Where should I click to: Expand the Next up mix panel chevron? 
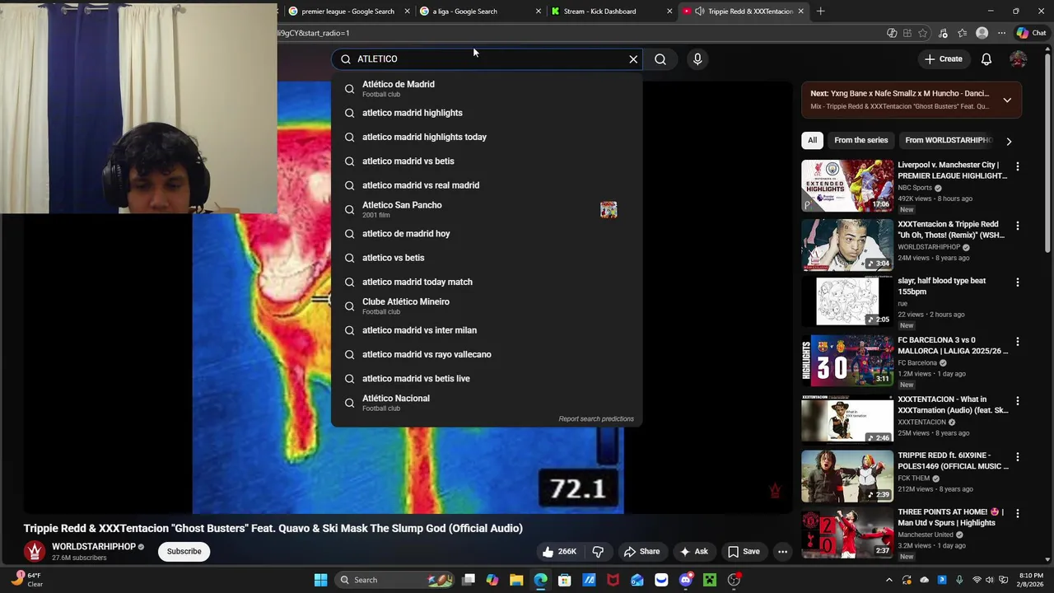tap(1007, 100)
